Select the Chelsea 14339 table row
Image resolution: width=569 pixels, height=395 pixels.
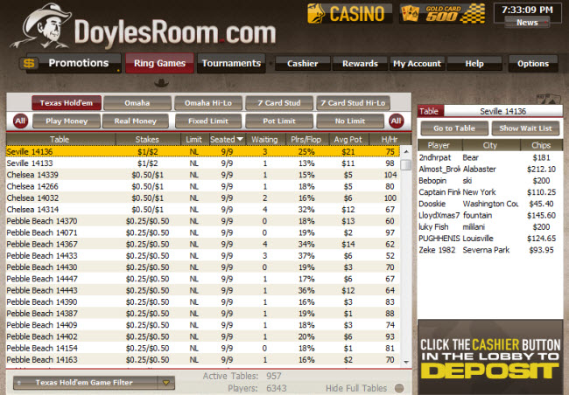(203, 175)
